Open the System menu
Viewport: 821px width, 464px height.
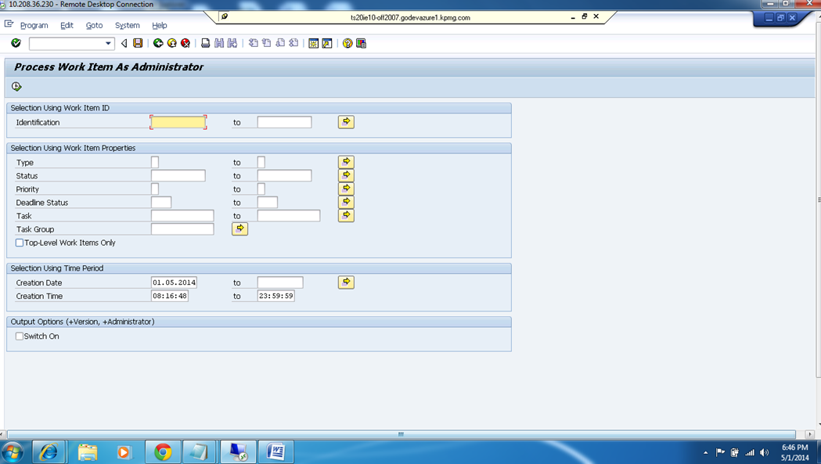click(x=127, y=25)
